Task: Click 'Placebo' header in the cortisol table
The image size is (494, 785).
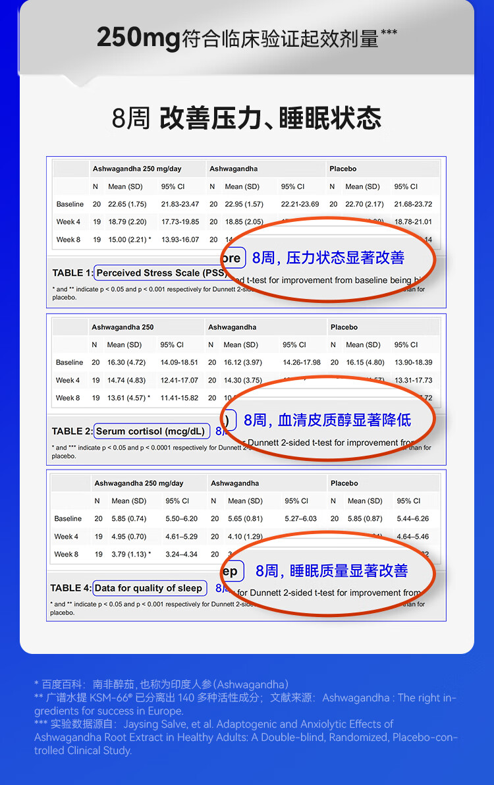Action: tap(344, 327)
